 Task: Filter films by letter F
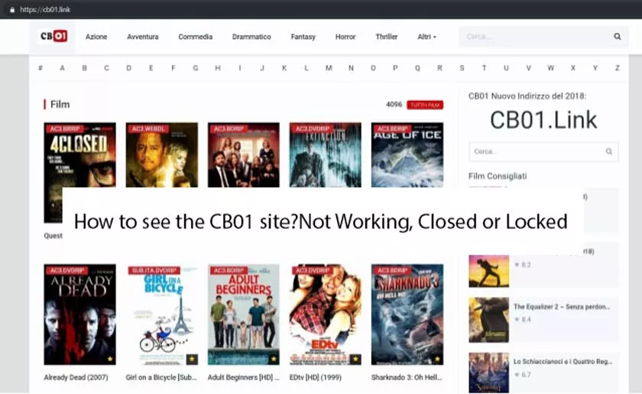(173, 68)
